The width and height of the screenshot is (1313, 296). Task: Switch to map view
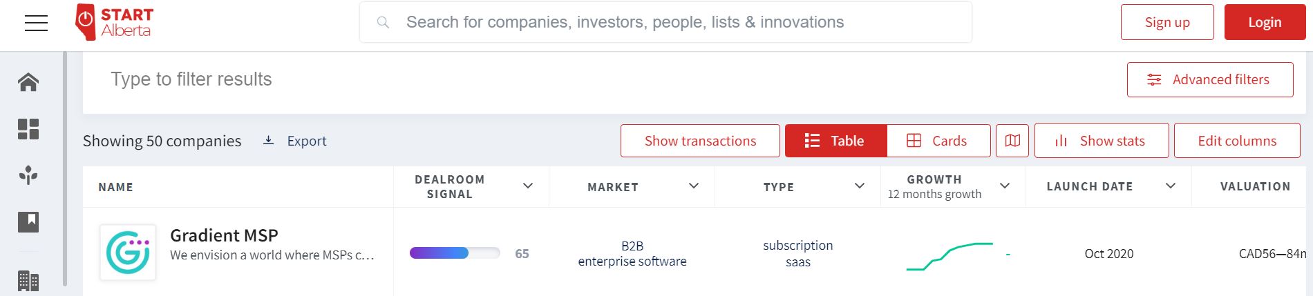click(1012, 141)
